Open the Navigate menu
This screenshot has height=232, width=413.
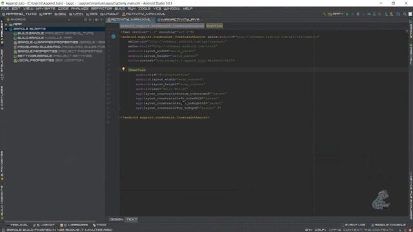46,8
